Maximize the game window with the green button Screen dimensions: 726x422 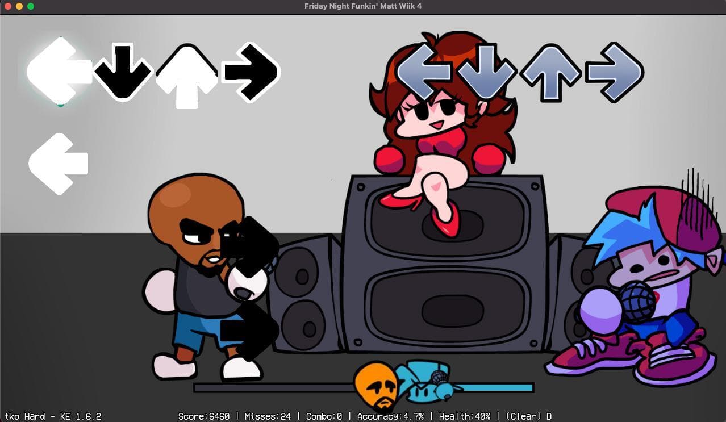click(x=31, y=6)
